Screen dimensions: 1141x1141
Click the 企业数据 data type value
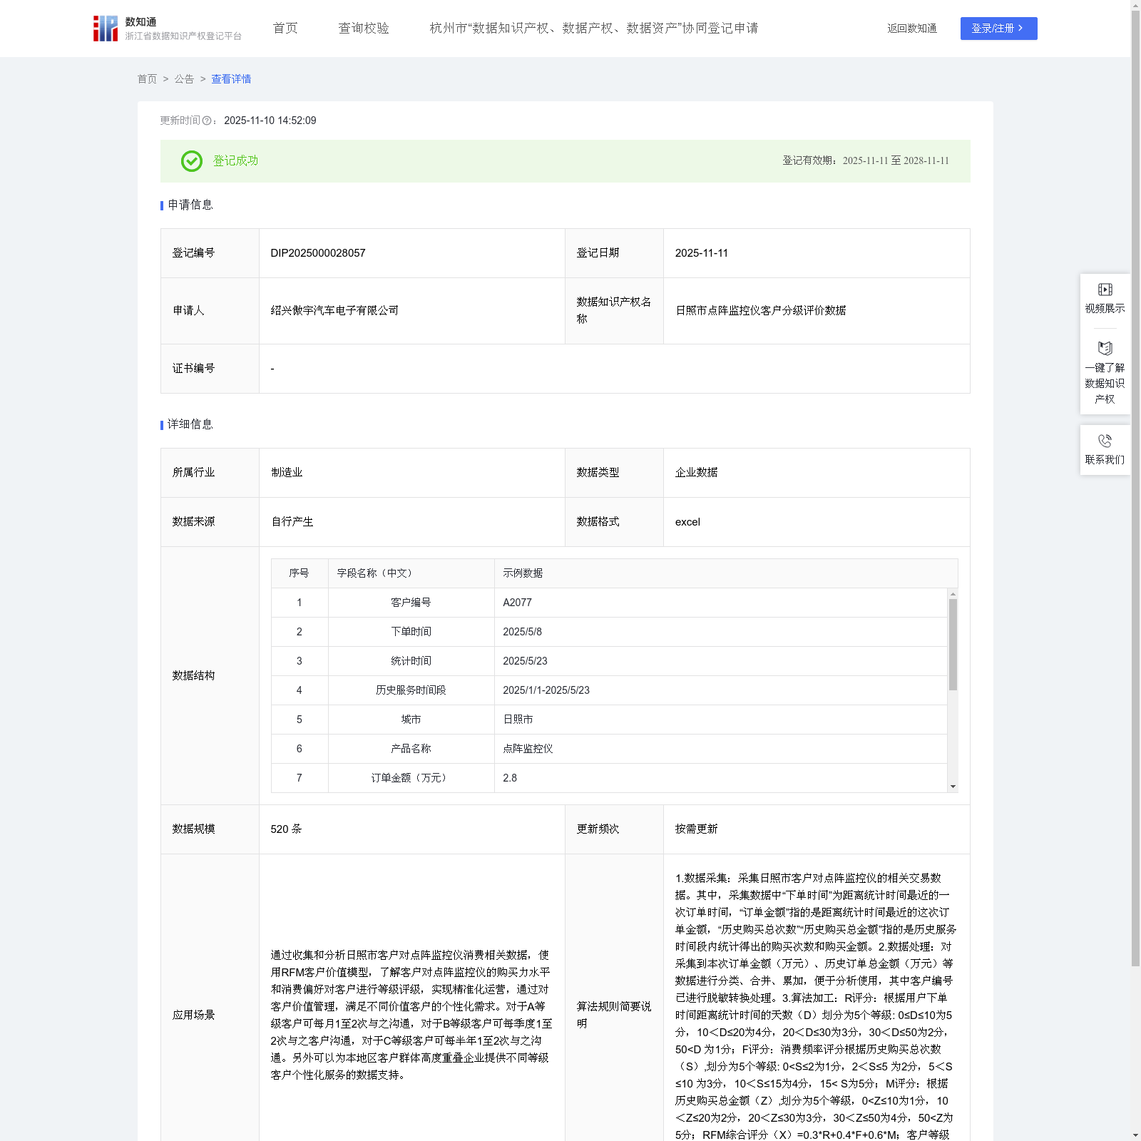pos(696,472)
